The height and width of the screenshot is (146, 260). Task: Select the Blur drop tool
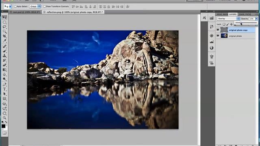click(4, 74)
